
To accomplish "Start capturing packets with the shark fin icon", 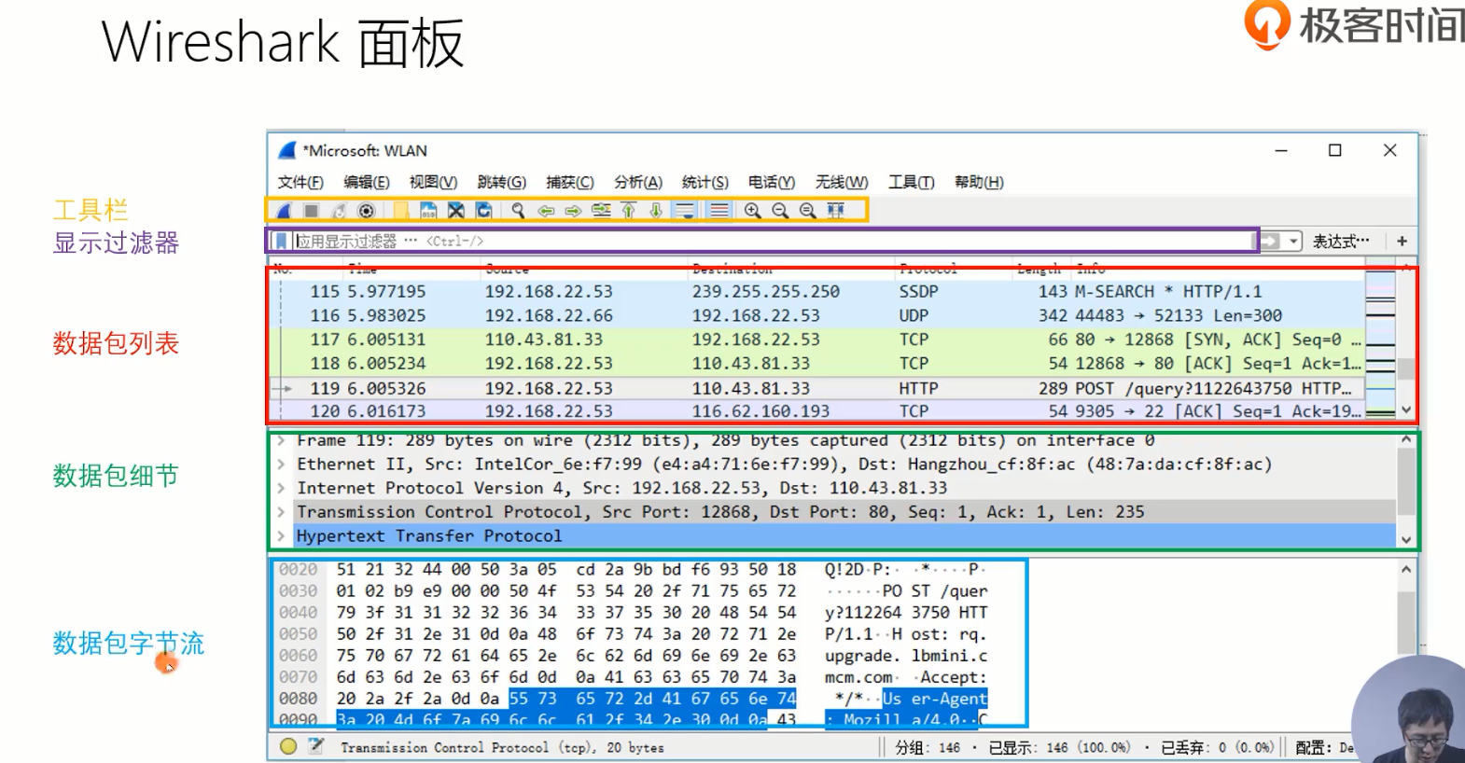I will (x=284, y=211).
